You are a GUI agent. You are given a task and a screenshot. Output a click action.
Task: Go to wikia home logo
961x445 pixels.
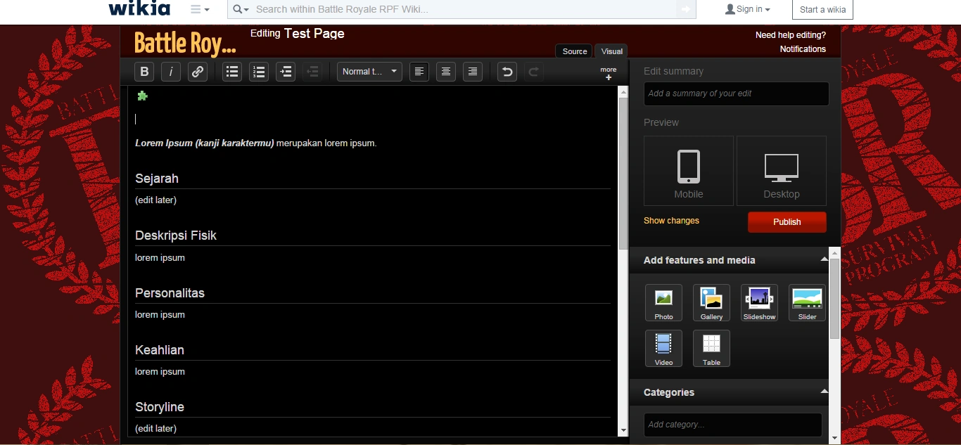click(x=139, y=8)
